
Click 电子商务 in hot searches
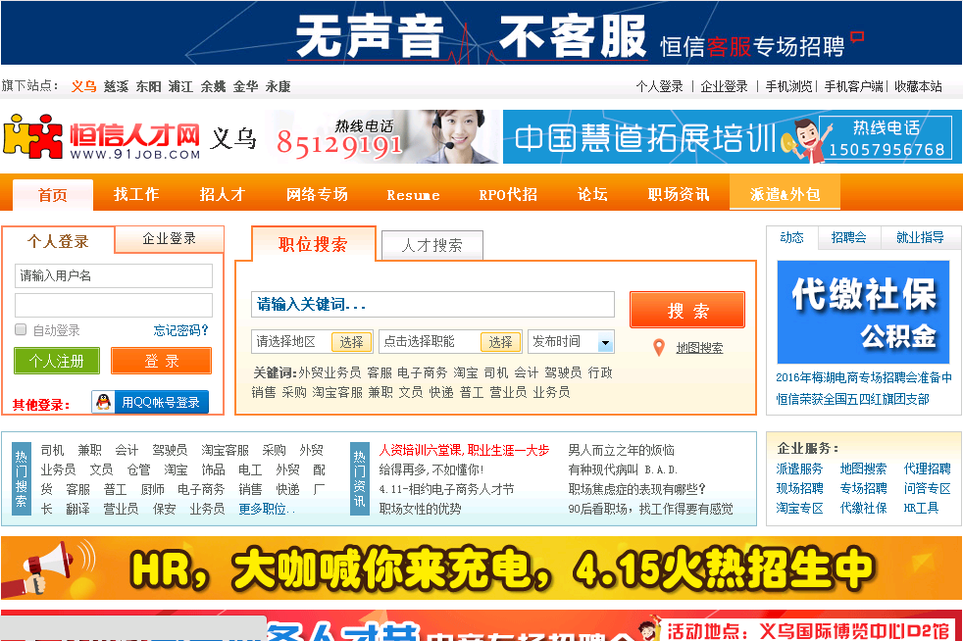(201, 489)
